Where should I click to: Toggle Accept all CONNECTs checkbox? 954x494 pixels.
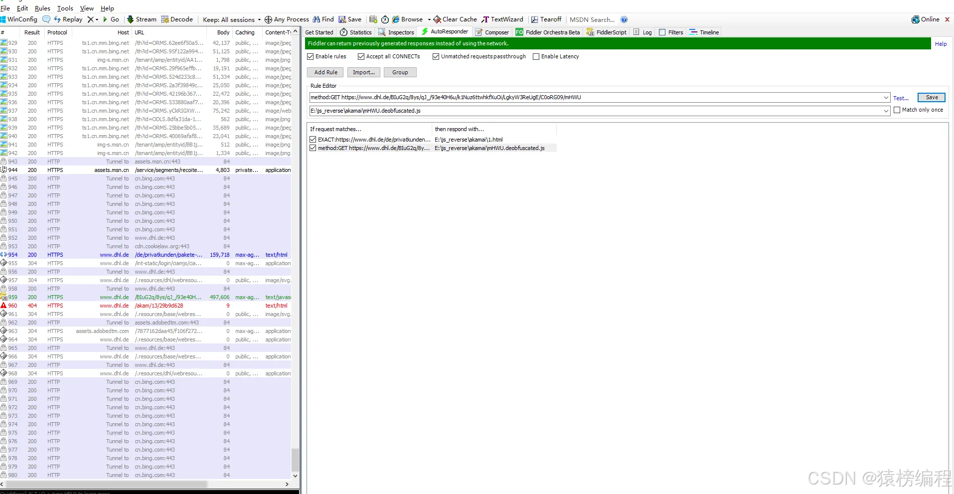361,56
